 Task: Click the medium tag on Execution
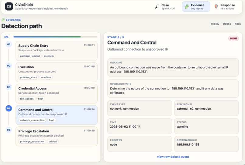[x=46, y=77]
